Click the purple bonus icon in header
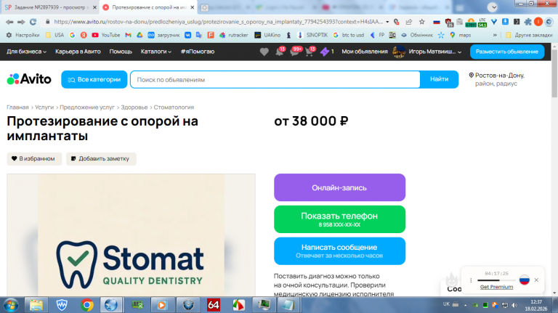Image resolution: width=558 pixels, height=313 pixels. [325, 52]
